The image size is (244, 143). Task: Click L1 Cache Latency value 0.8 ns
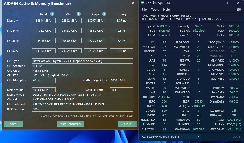[x=121, y=31]
